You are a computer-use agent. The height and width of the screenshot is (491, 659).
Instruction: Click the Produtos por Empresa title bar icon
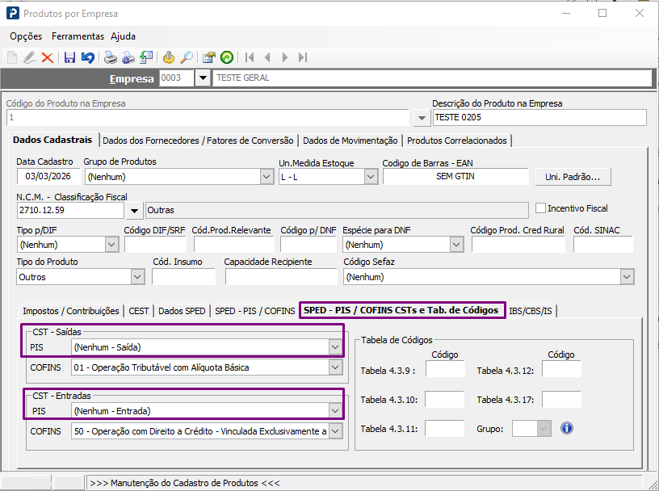(x=13, y=13)
